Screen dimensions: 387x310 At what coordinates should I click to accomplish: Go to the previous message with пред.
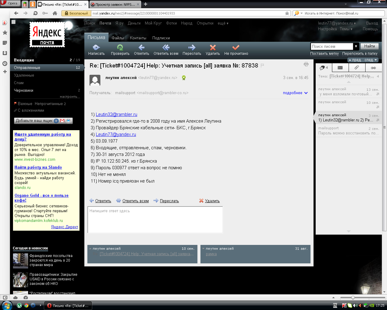355,60
